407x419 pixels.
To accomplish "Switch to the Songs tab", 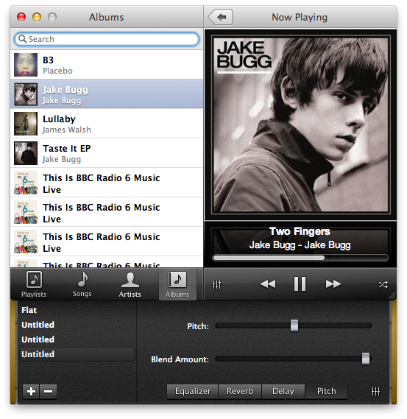I will 82,284.
